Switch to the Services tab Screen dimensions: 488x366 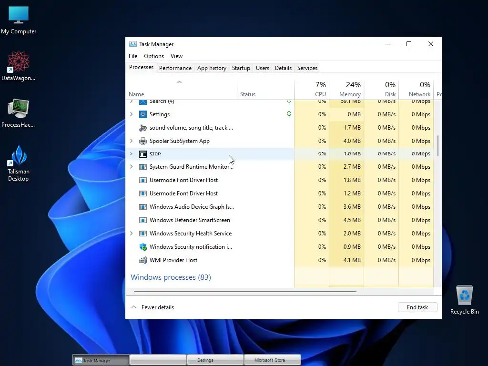(x=307, y=68)
